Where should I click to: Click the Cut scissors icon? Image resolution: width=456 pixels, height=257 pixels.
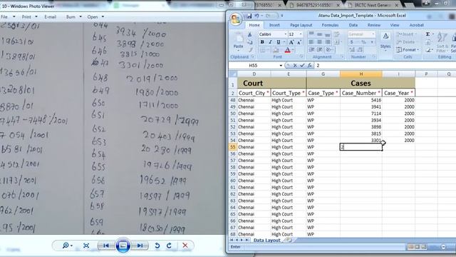[249, 35]
